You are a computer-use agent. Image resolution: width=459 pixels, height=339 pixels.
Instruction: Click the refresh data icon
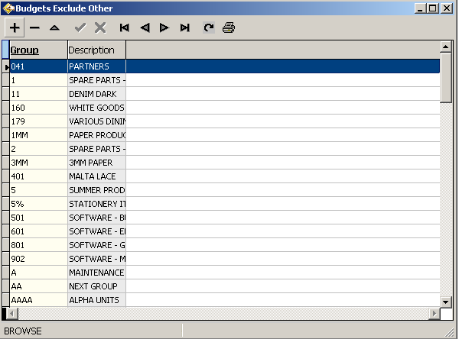209,27
